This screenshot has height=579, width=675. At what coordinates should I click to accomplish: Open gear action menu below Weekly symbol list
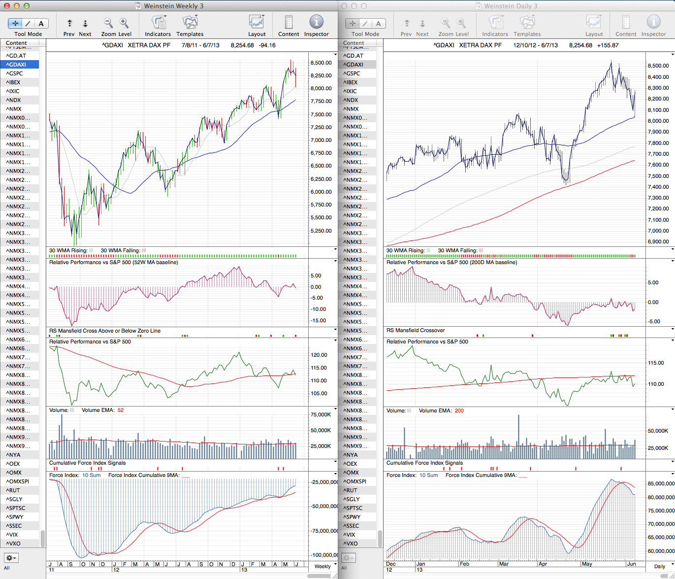point(11,558)
